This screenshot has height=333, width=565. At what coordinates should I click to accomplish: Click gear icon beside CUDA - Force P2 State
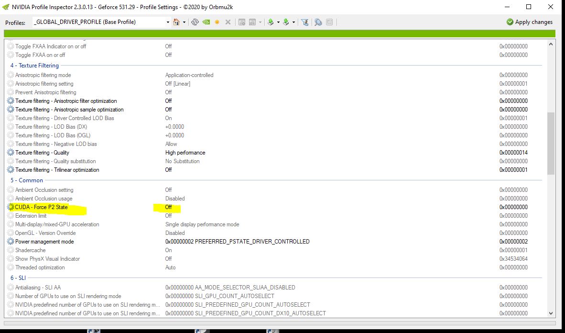pyautogui.click(x=11, y=207)
